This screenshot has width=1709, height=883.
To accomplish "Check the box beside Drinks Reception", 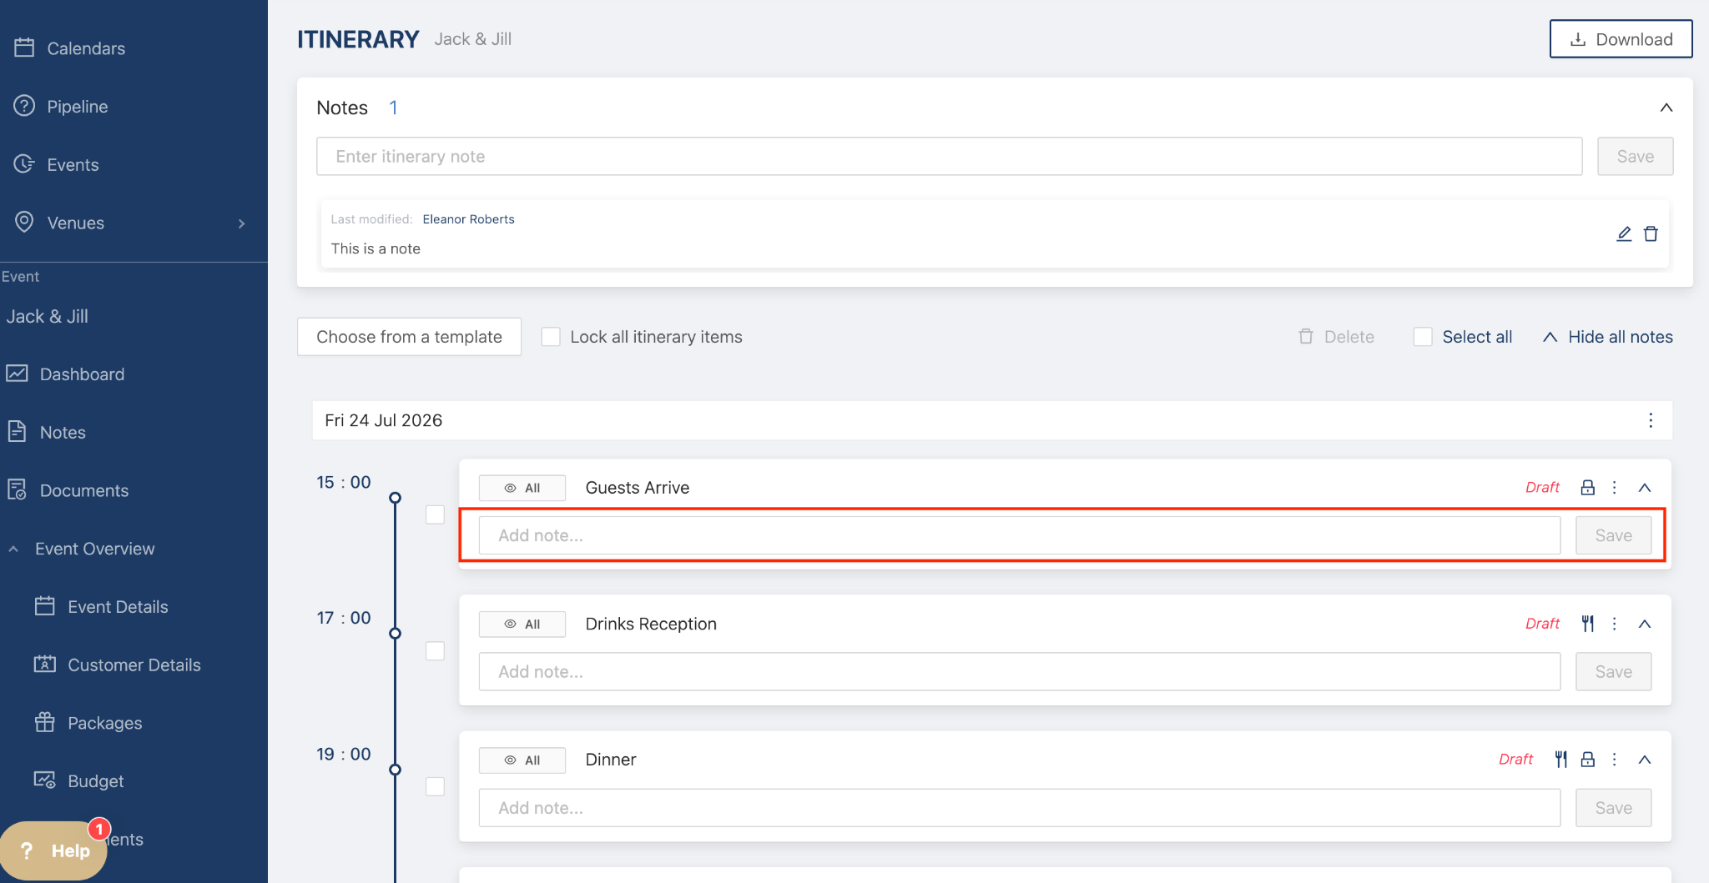I will pos(435,650).
